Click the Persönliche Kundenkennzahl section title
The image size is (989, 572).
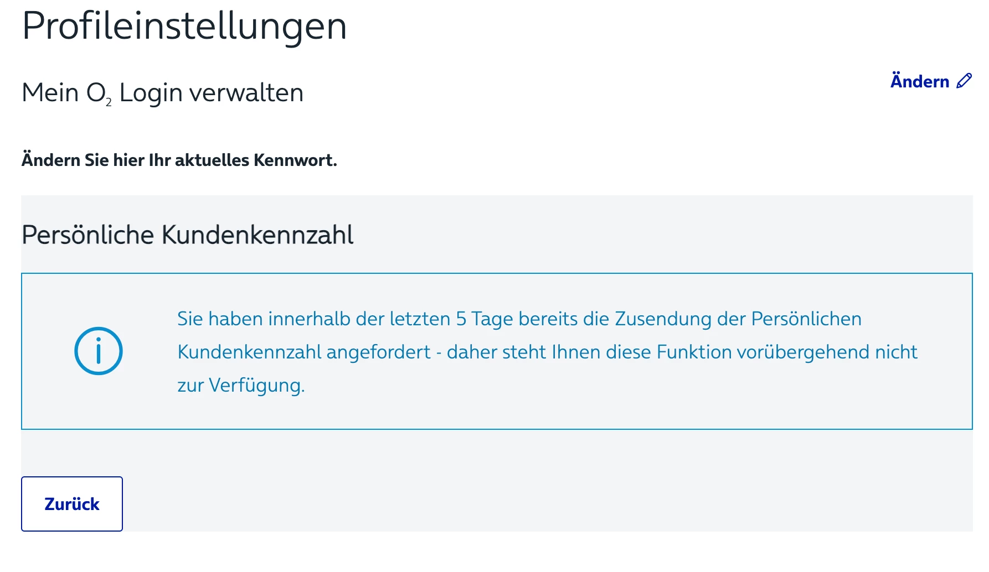tap(187, 235)
